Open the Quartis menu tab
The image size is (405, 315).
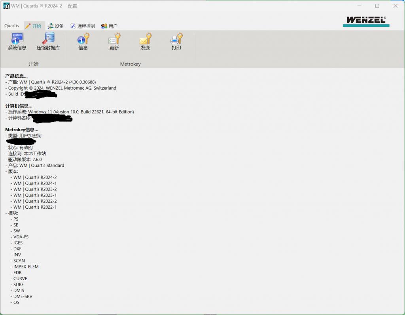[x=11, y=26]
